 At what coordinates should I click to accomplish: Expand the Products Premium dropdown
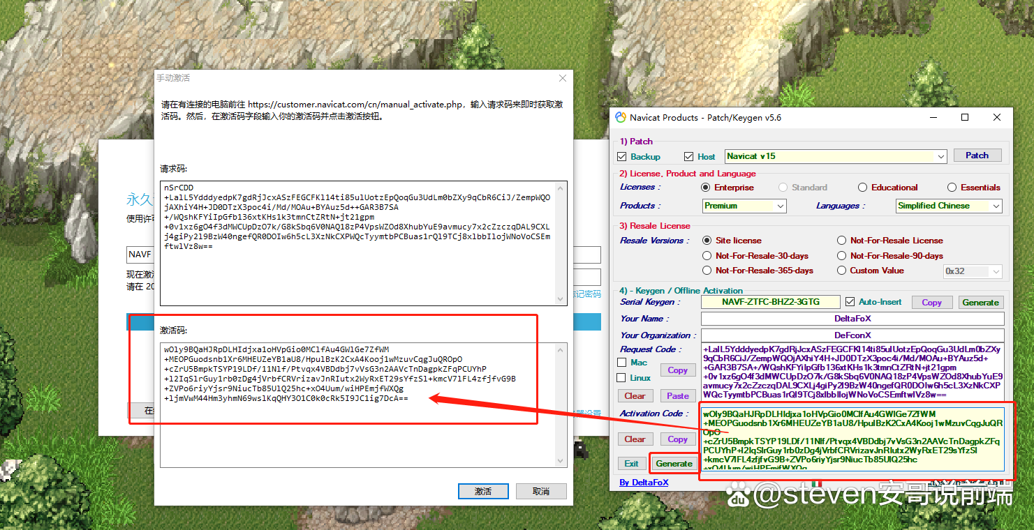click(780, 206)
